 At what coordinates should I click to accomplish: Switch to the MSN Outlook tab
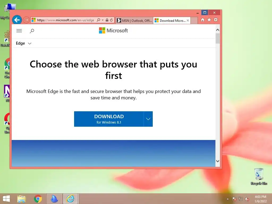pos(134,20)
